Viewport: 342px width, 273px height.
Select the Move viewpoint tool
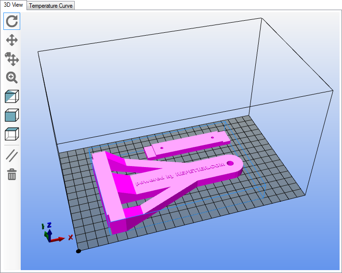pyautogui.click(x=12, y=40)
